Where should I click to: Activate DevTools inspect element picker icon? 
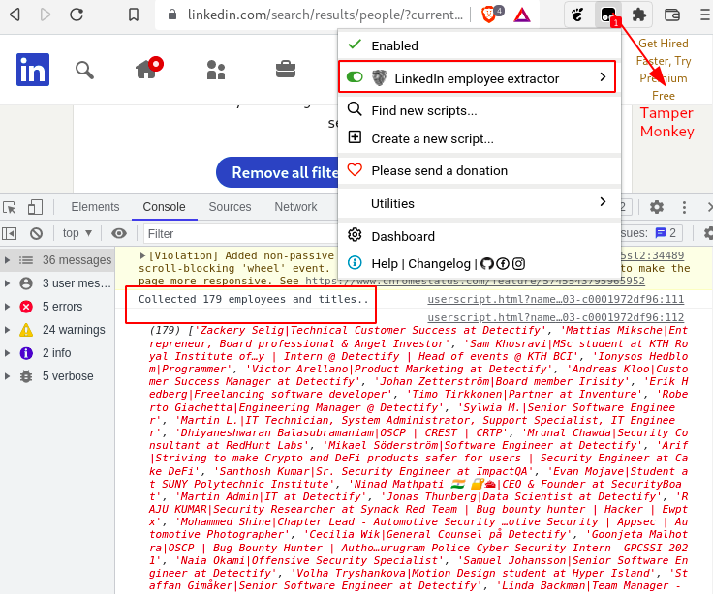10,208
